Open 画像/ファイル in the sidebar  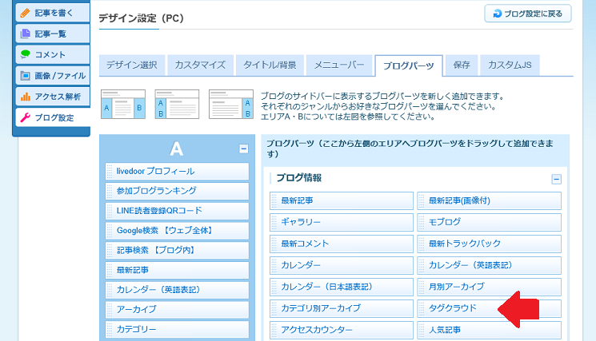click(x=53, y=76)
